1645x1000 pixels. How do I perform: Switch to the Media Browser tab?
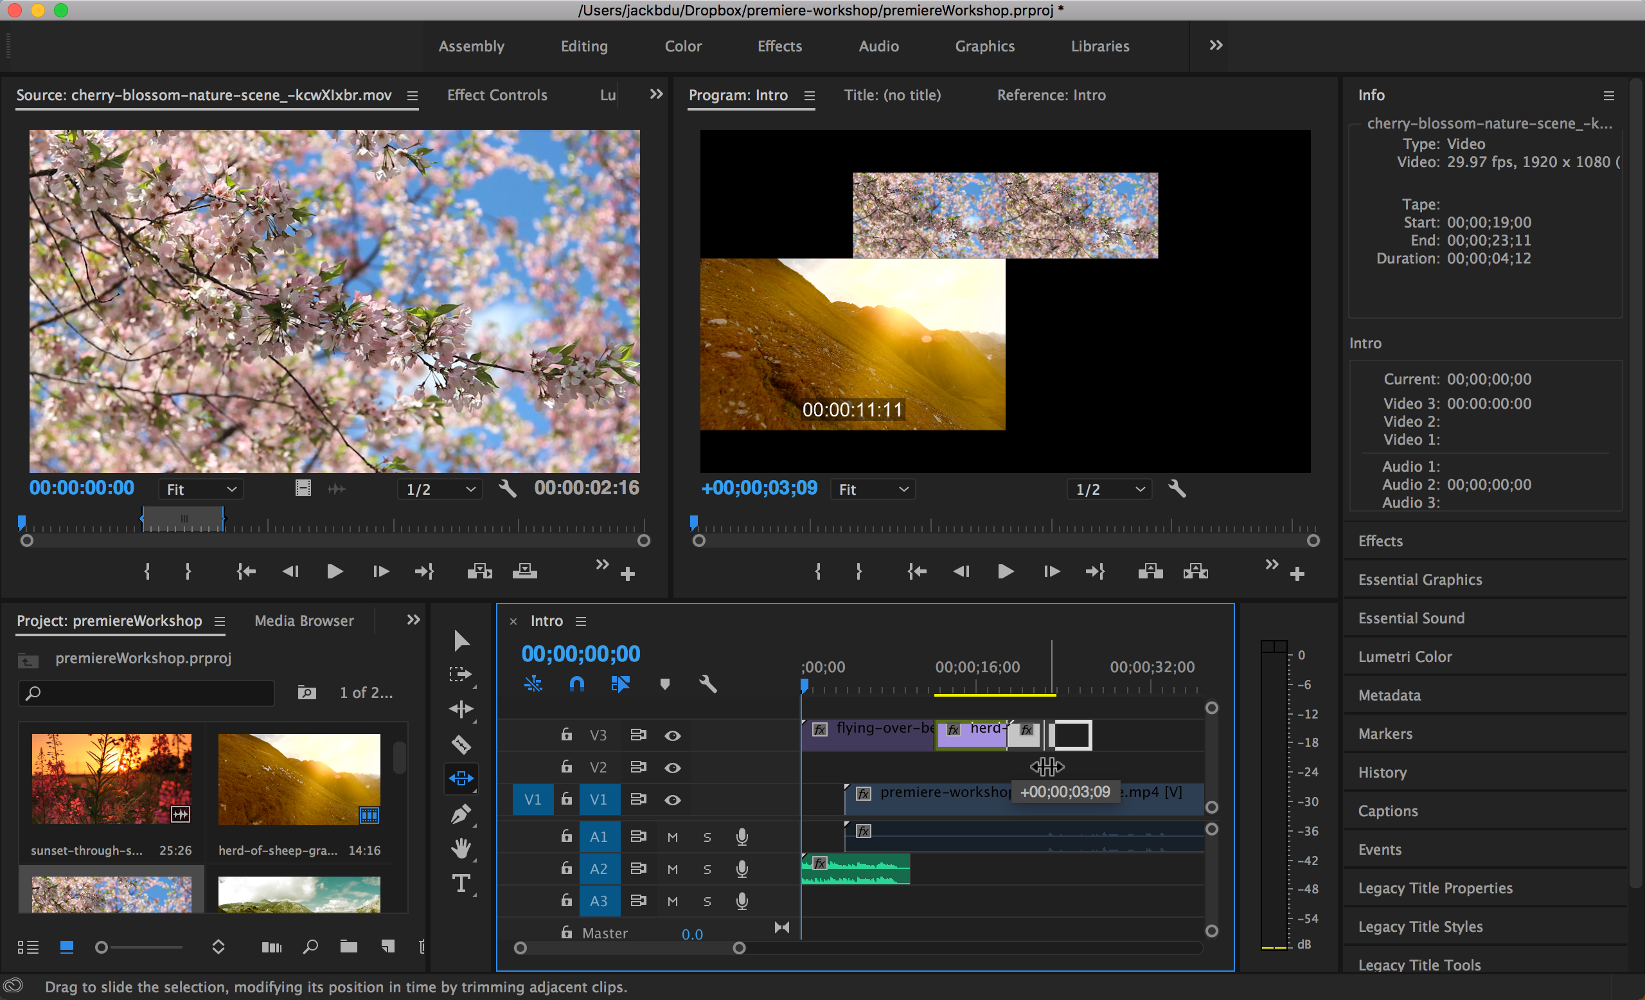coord(304,621)
